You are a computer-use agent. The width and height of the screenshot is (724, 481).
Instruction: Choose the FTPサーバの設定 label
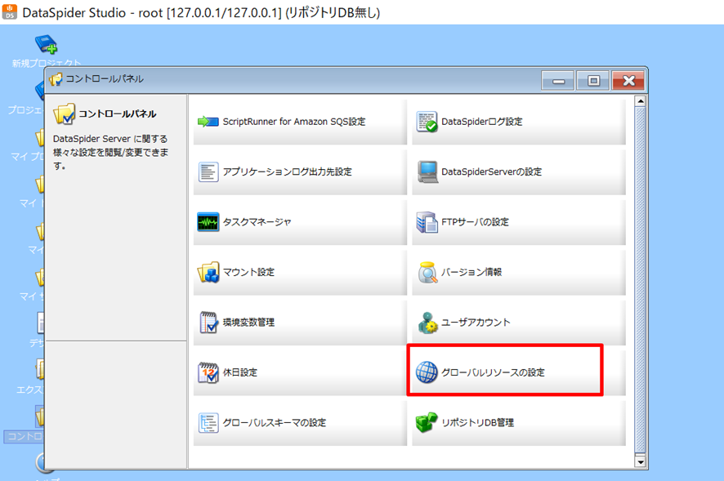click(475, 222)
